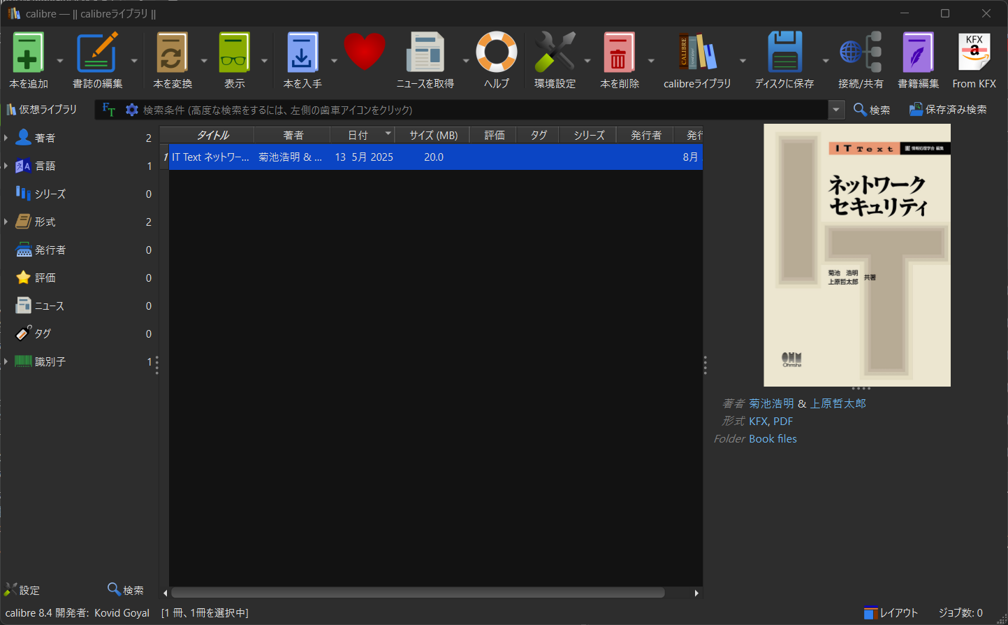1008x625 pixels.
Task: Click the ディスクに保存 floppy disk icon
Action: coord(784,52)
